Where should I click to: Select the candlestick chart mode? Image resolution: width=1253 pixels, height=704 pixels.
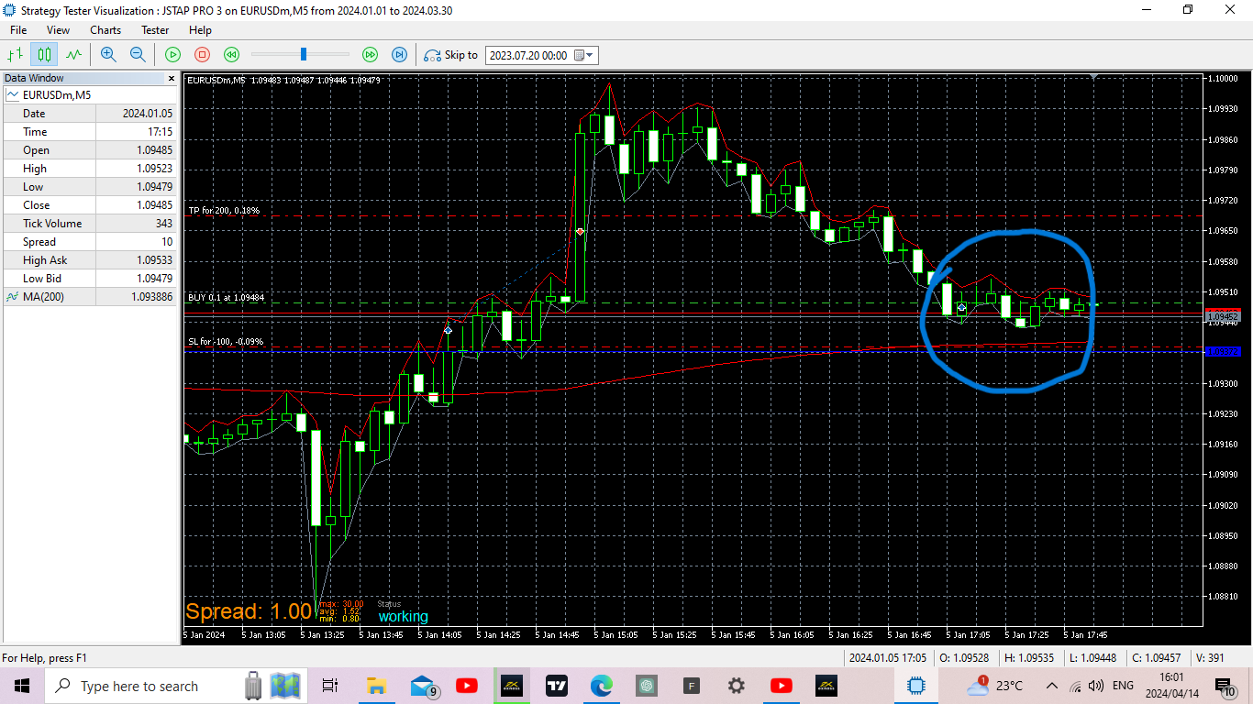[x=44, y=54]
